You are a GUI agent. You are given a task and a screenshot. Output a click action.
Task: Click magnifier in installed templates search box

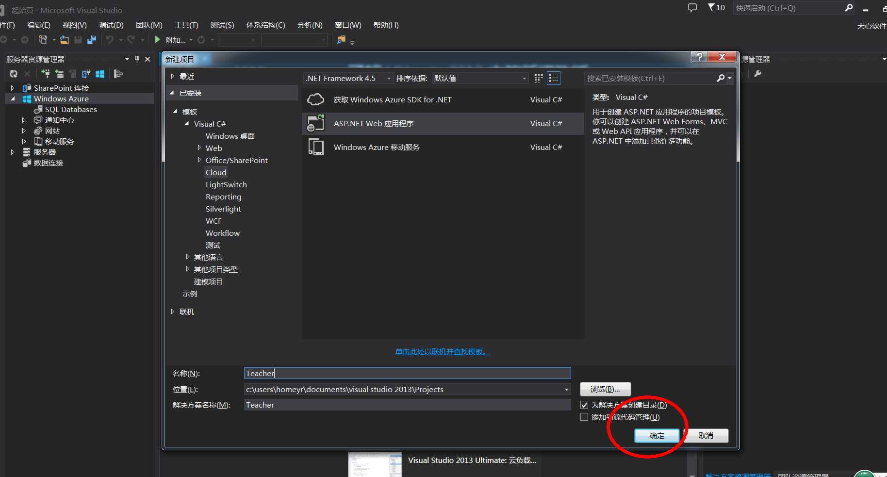click(x=721, y=78)
